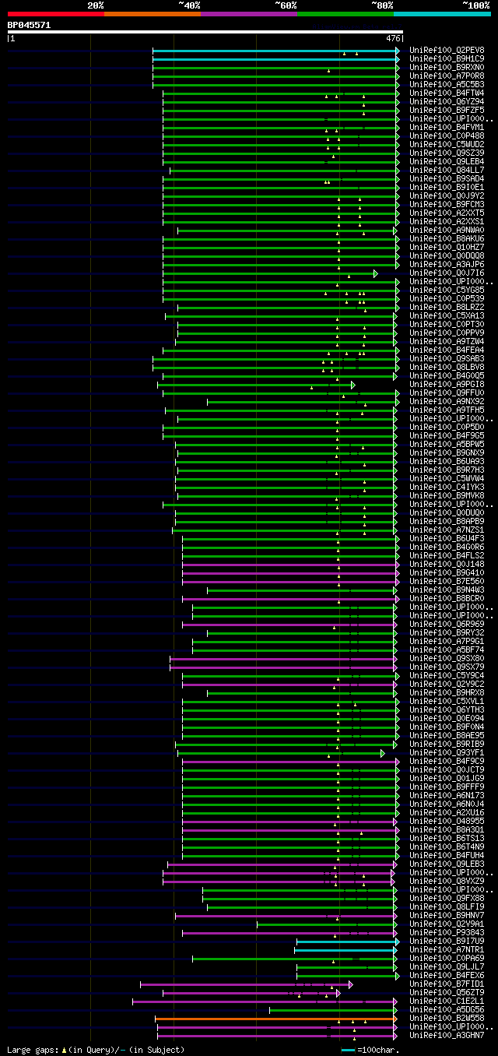Open hit UniRef100_B9RXN0
Viewport: 498px width, 1056px height.
(x=447, y=67)
